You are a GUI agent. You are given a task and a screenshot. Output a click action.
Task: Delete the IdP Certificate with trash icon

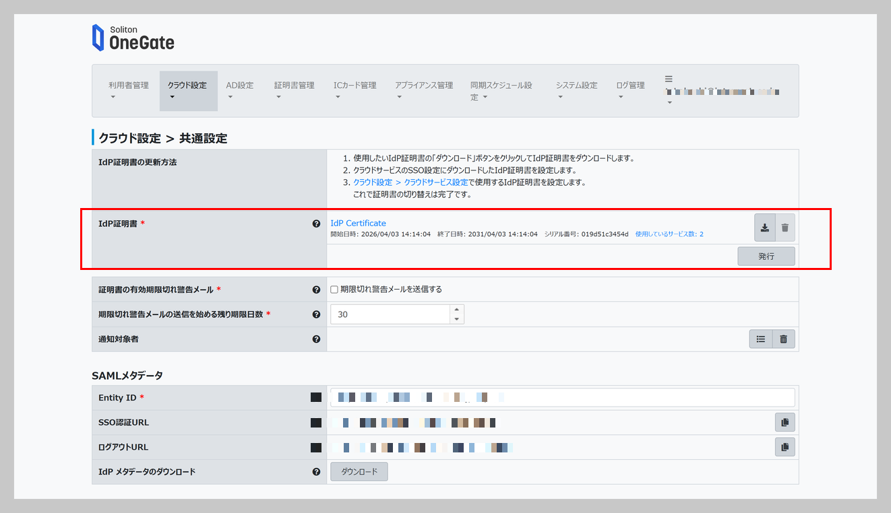[785, 228]
